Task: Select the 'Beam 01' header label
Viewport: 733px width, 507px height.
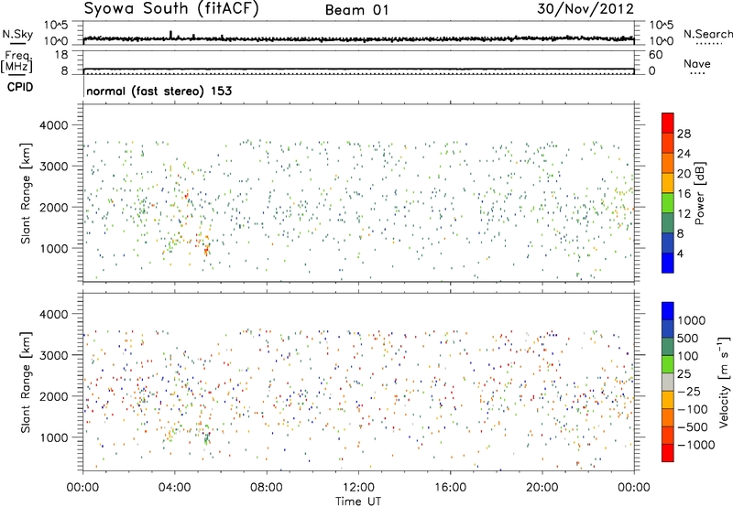Action: tap(357, 10)
